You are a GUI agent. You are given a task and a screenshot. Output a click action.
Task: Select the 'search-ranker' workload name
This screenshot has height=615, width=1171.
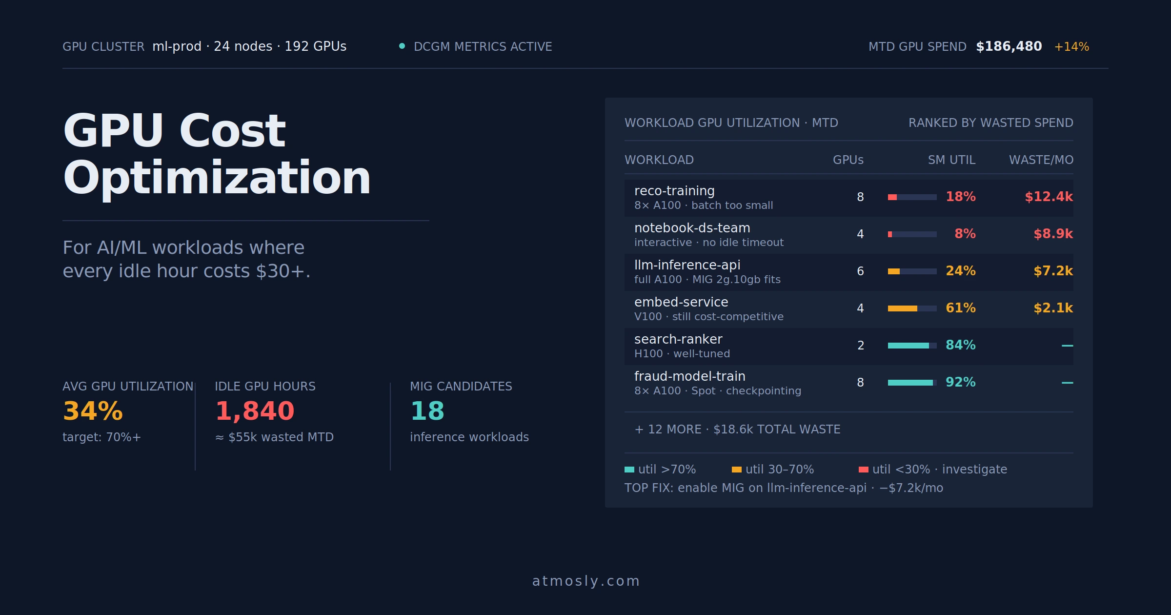click(678, 339)
